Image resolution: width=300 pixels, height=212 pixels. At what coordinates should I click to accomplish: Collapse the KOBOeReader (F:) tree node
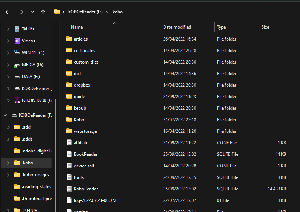tap(6, 115)
